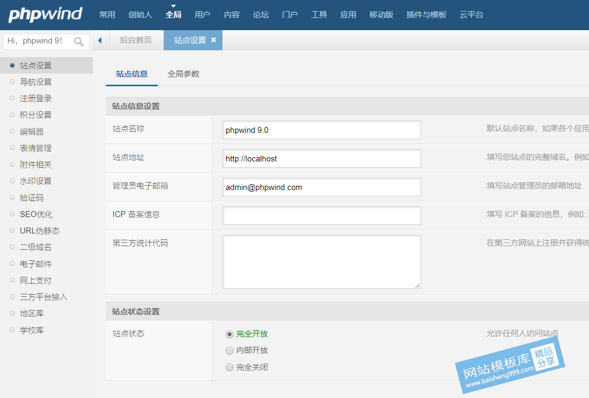Open 导航设置 in the sidebar
Viewport: 589px width, 398px height.
(x=35, y=82)
